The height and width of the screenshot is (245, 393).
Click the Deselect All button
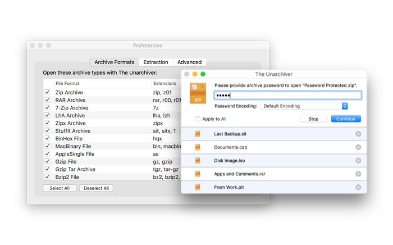pyautogui.click(x=96, y=188)
